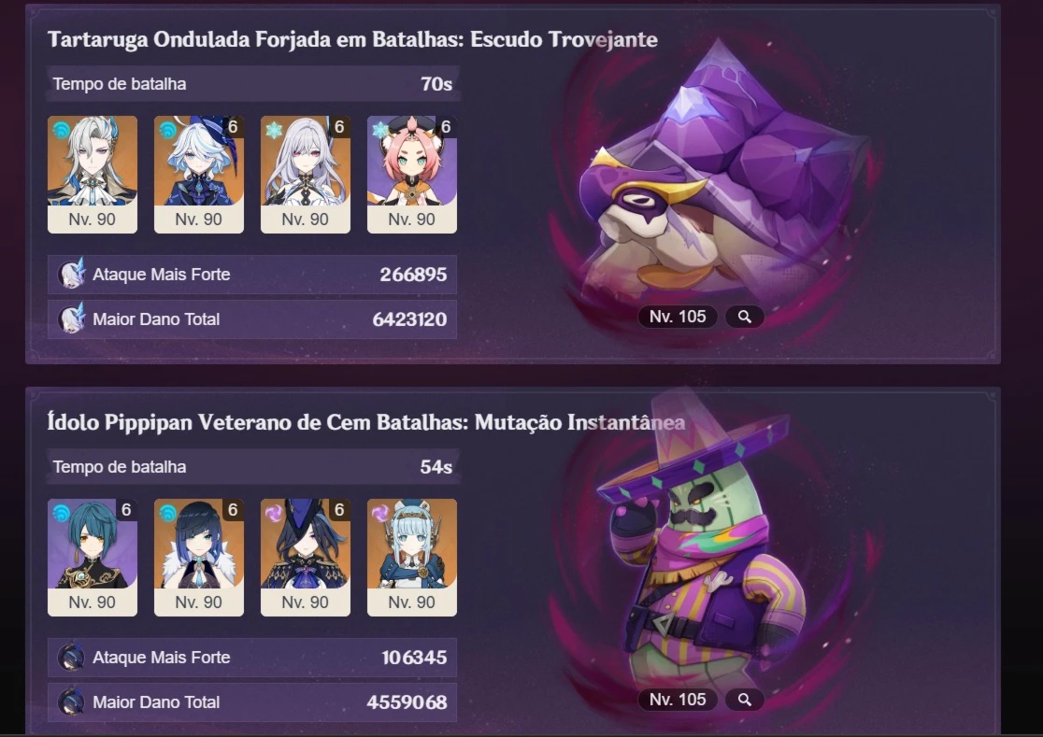Click the avatar icon beside first Ataque Mais Forte
Image resolution: width=1043 pixels, height=737 pixels.
coord(71,274)
